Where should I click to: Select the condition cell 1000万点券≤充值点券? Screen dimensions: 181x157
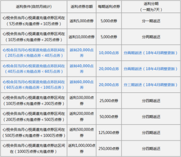click(34, 148)
